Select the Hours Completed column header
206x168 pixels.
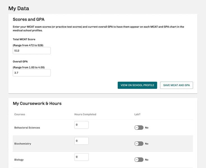(x=85, y=114)
